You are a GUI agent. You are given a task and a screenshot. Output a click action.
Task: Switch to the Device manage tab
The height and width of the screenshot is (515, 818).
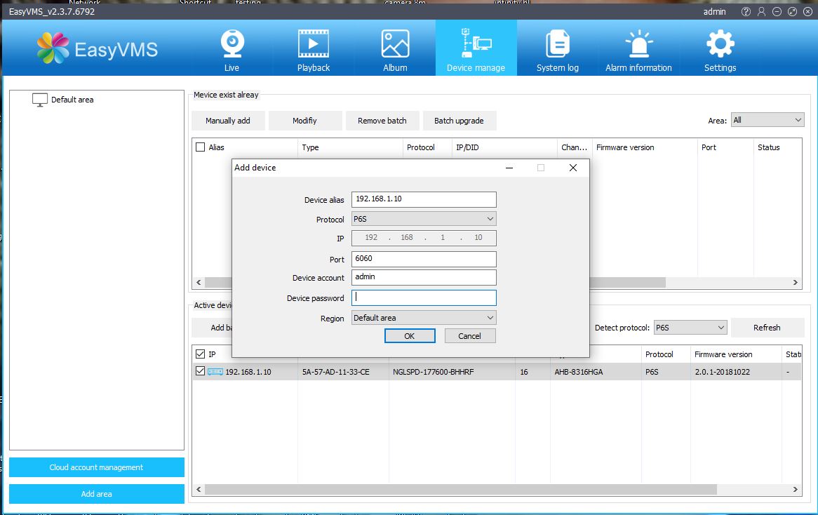click(x=476, y=48)
